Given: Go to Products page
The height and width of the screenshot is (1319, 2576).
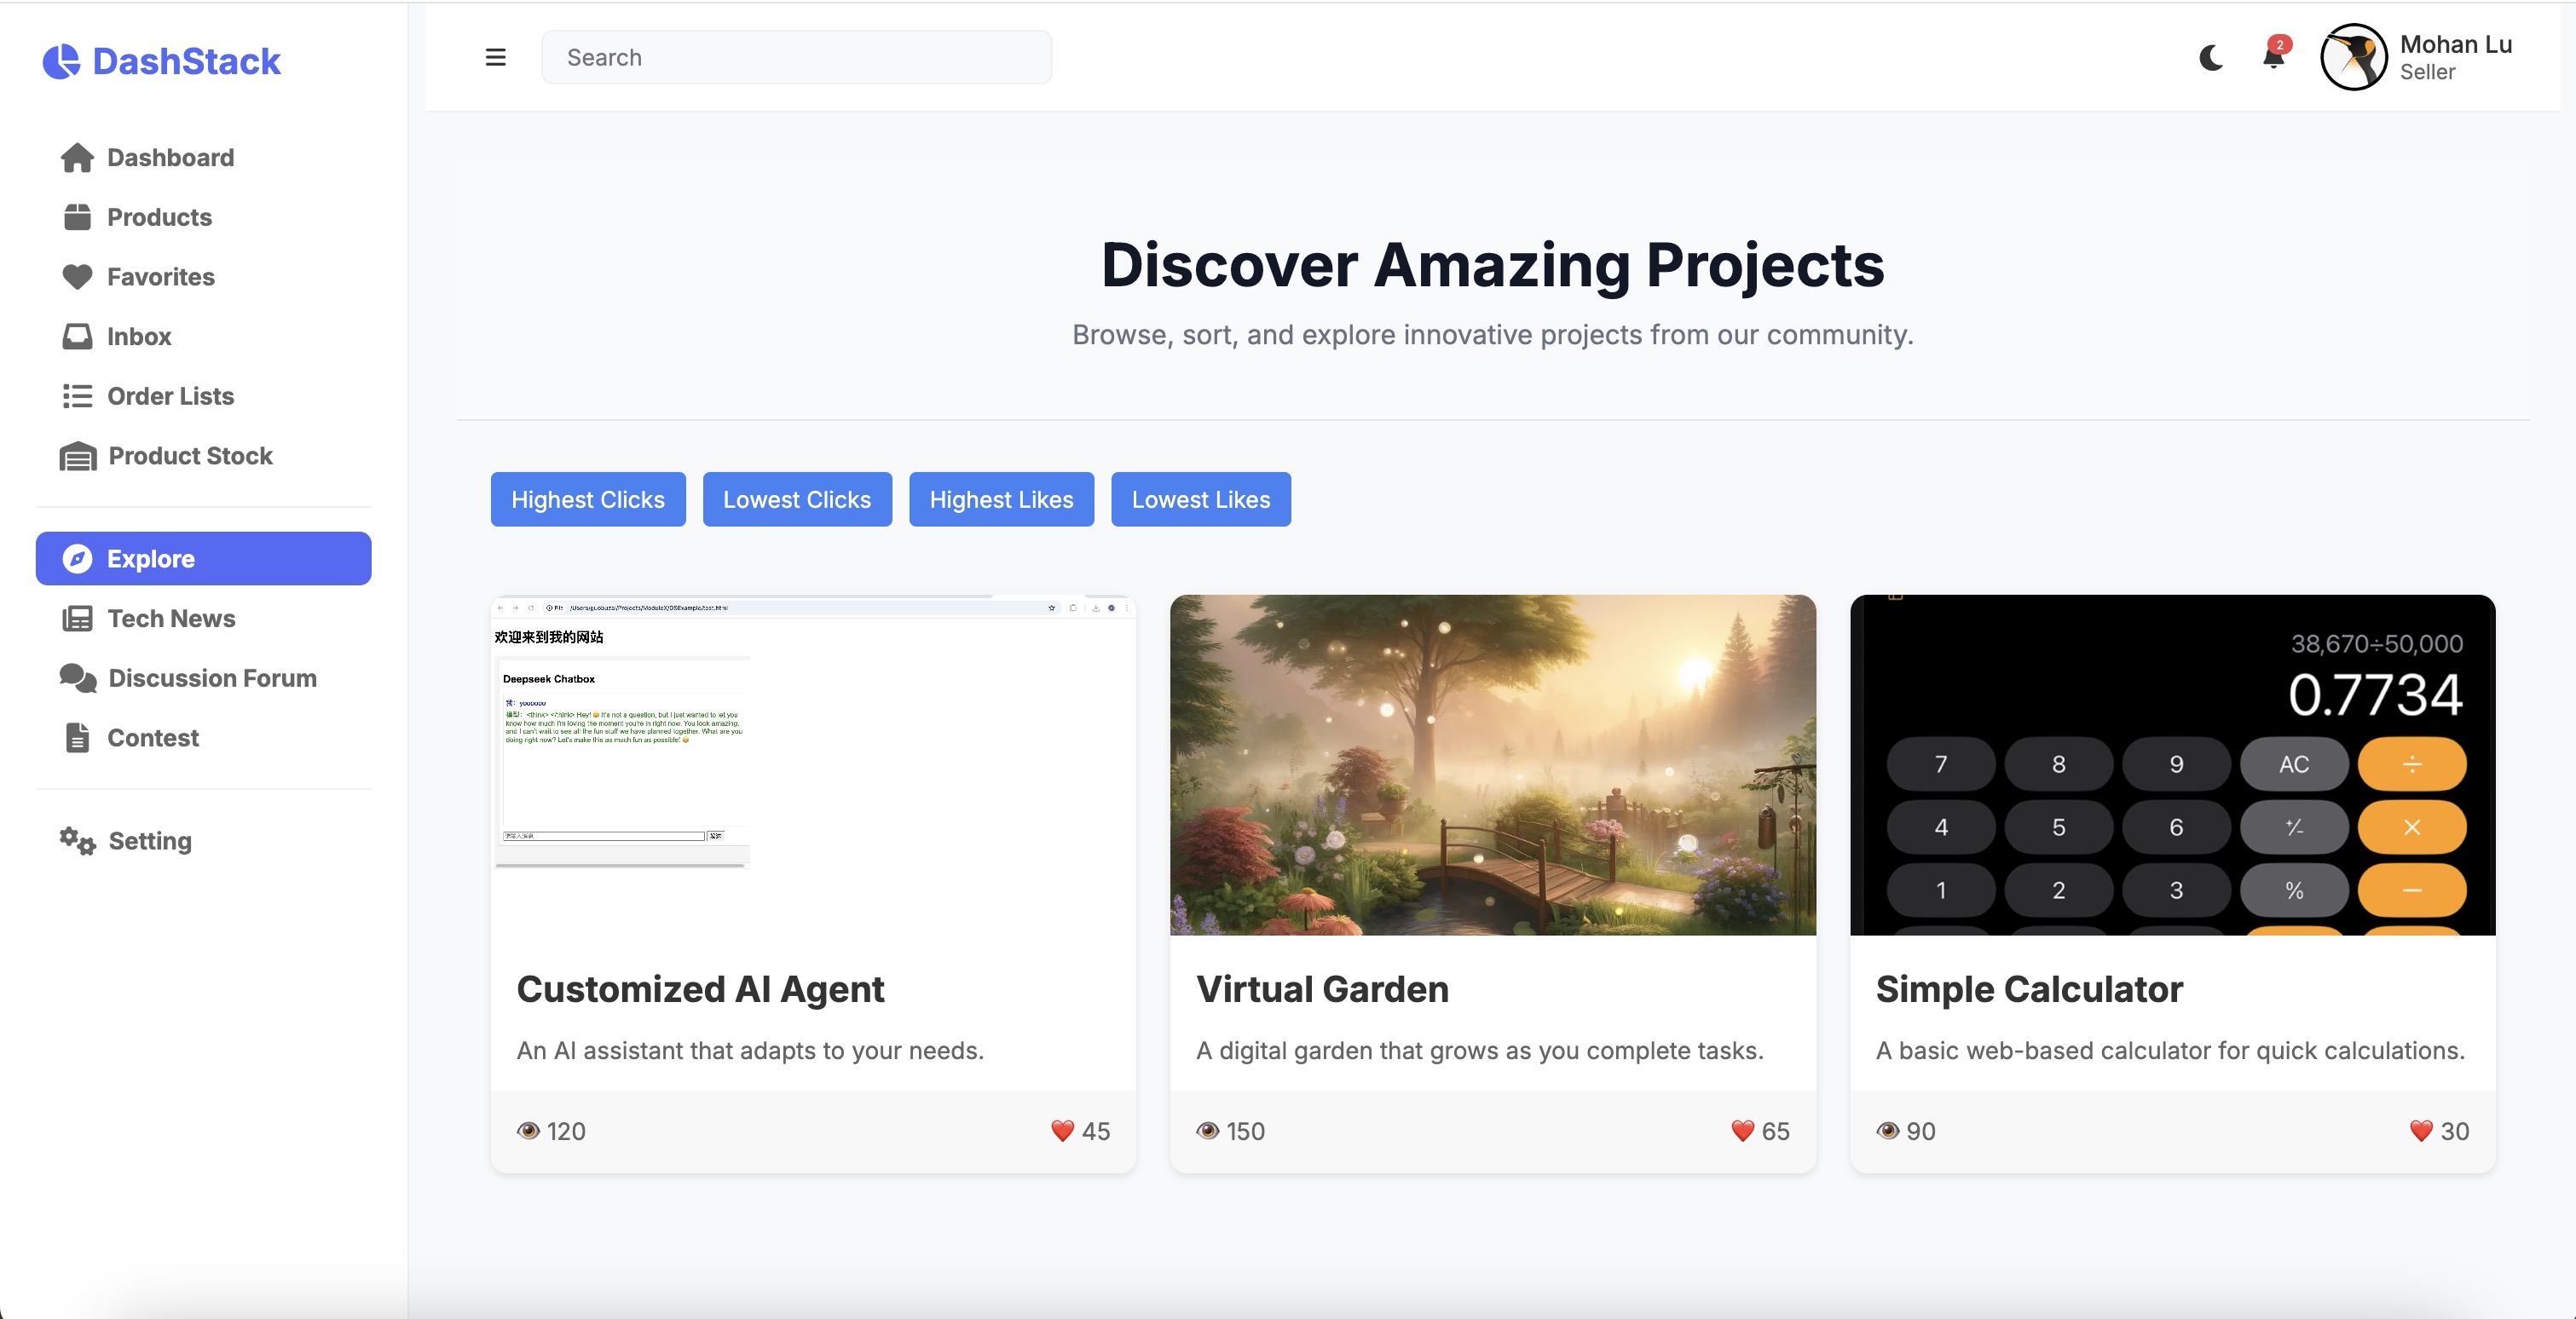Looking at the screenshot, I should pos(159,216).
